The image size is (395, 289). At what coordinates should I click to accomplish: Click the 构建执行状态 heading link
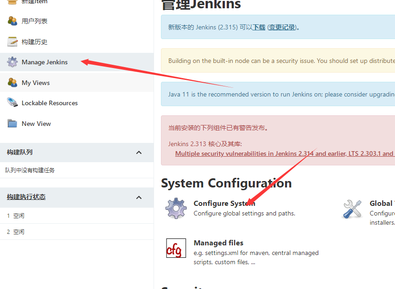tap(26, 197)
